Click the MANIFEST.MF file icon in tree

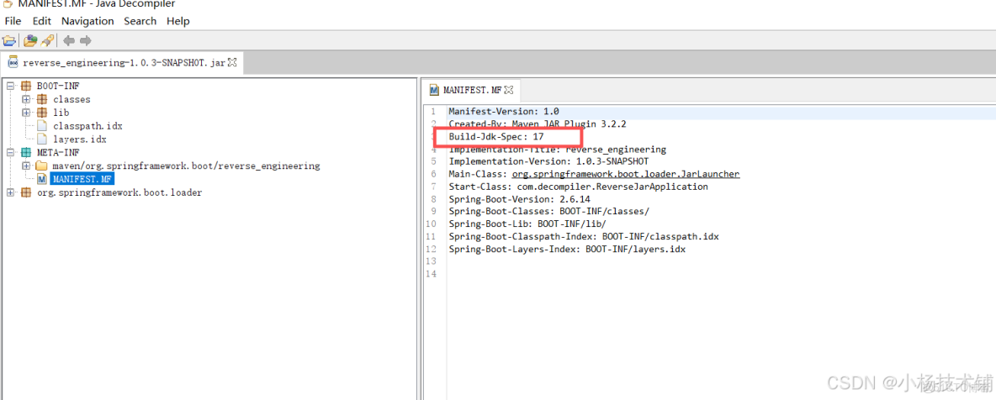point(42,179)
